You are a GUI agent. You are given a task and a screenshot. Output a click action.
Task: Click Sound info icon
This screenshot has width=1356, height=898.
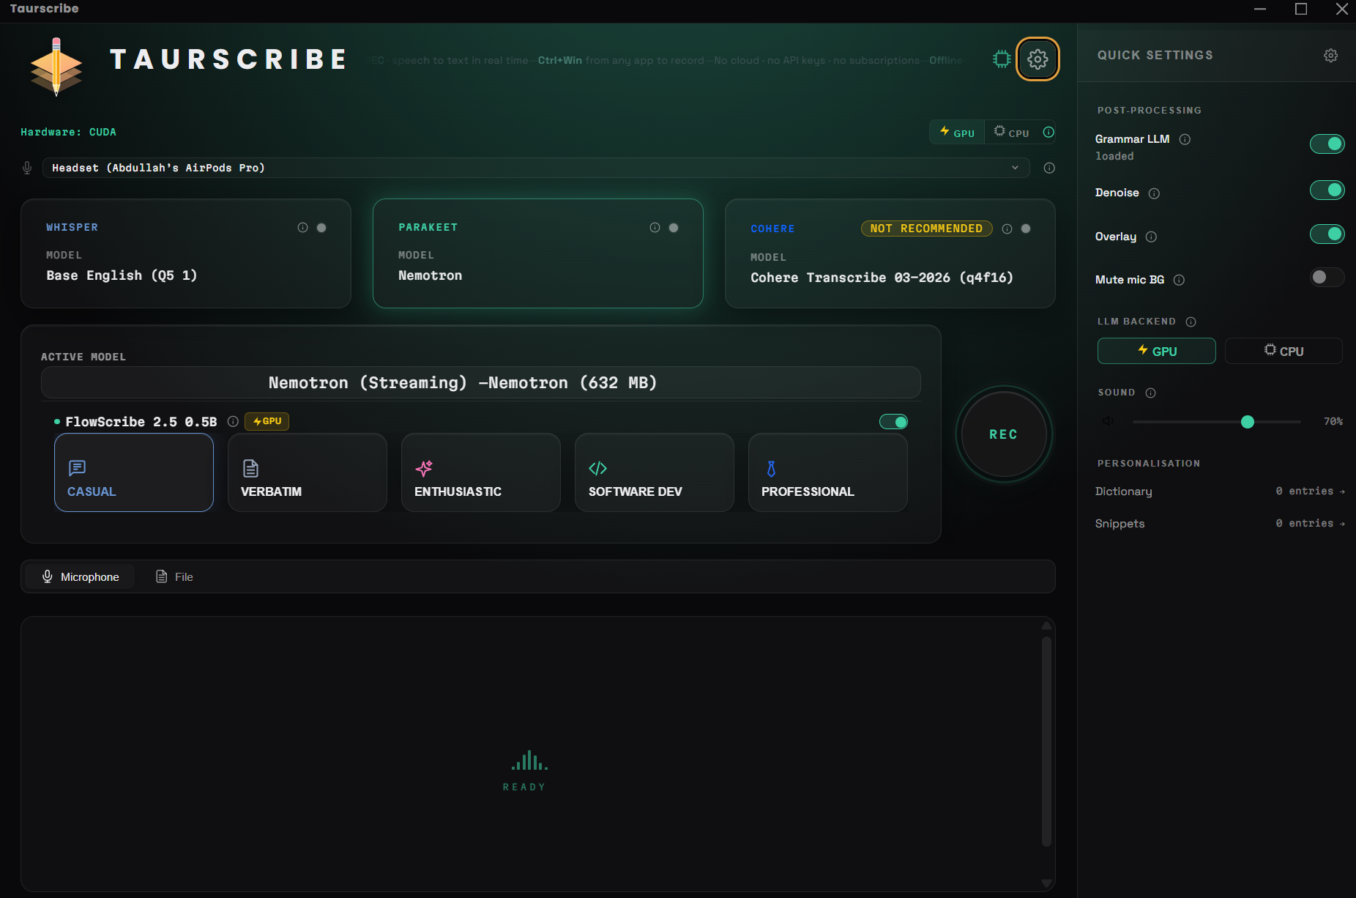tap(1150, 393)
